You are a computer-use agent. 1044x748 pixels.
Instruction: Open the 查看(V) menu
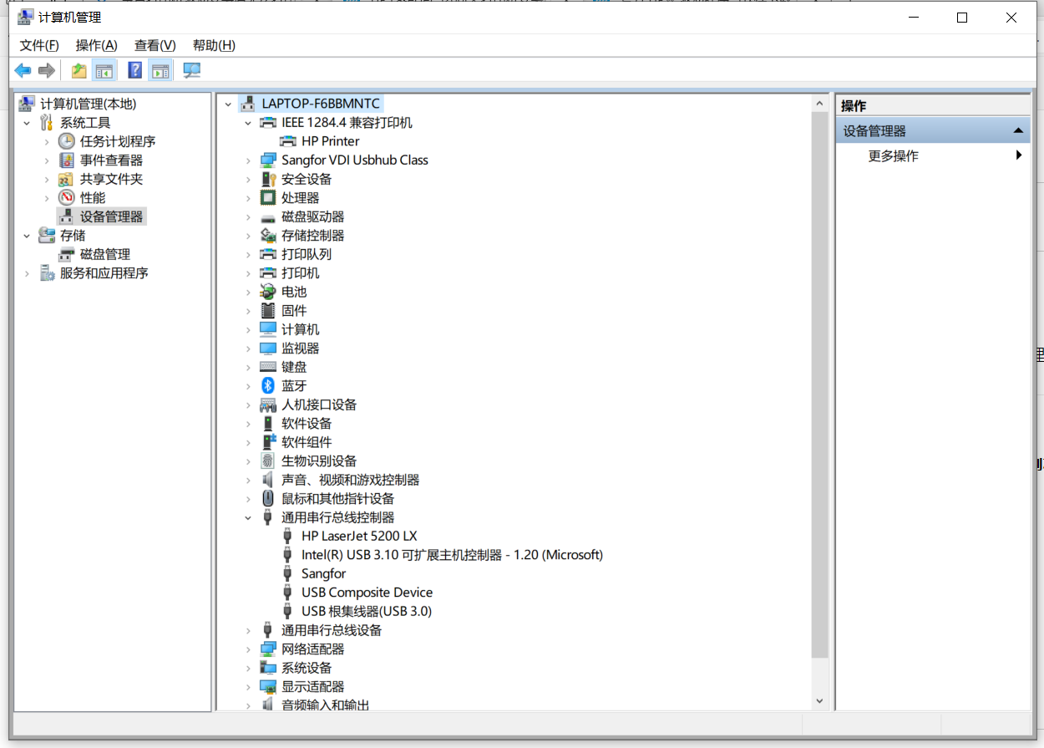tap(155, 45)
